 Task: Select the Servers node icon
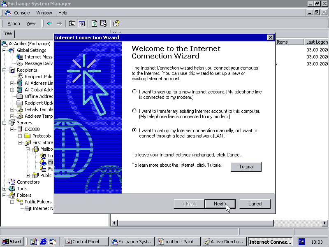[x=12, y=123]
